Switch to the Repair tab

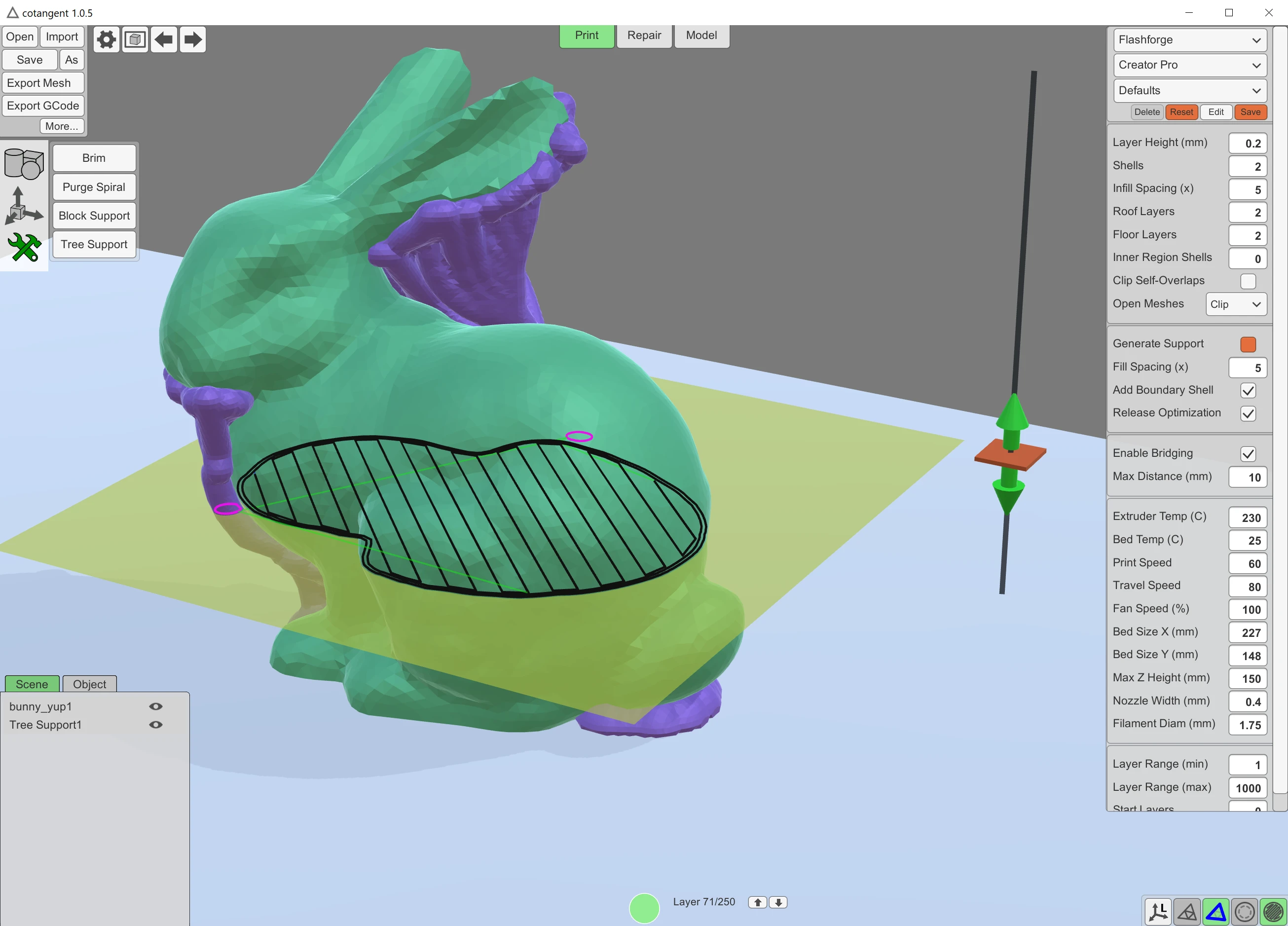643,35
